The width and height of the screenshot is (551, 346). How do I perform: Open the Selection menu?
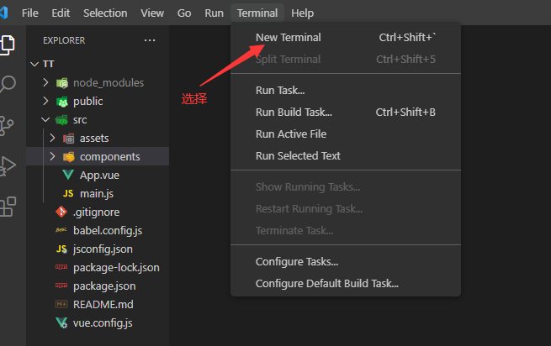(105, 13)
